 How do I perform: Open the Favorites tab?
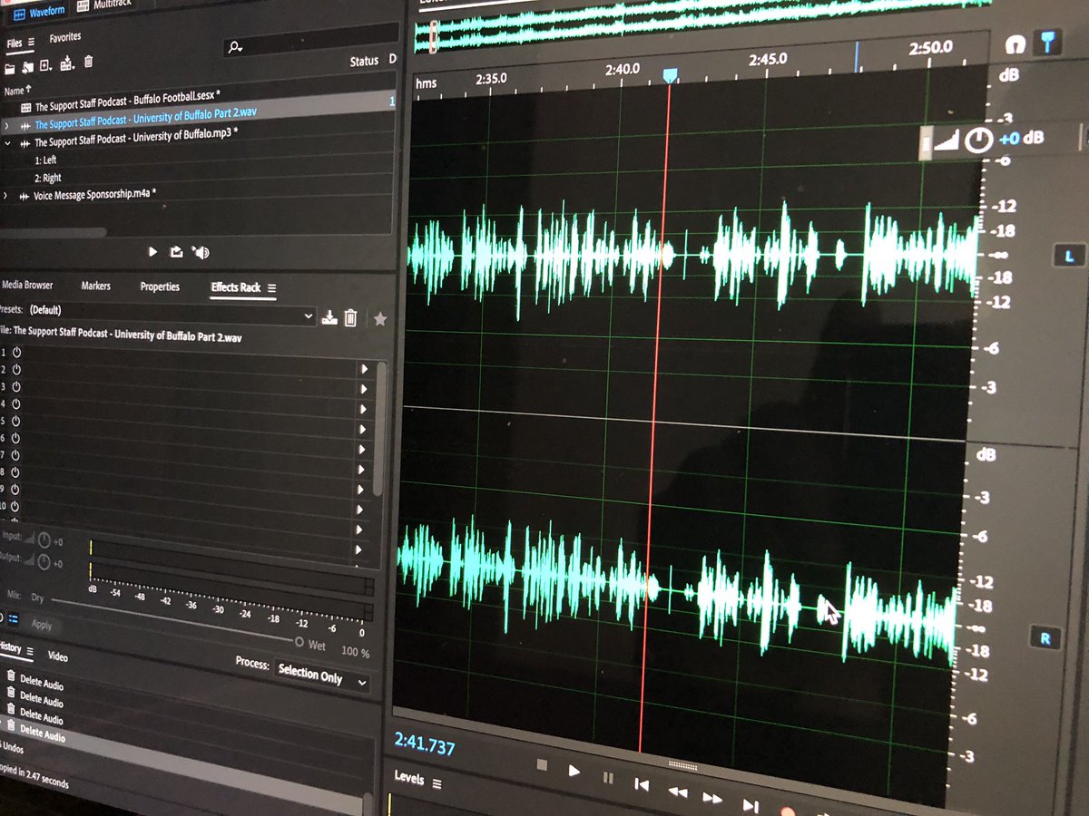(x=65, y=38)
